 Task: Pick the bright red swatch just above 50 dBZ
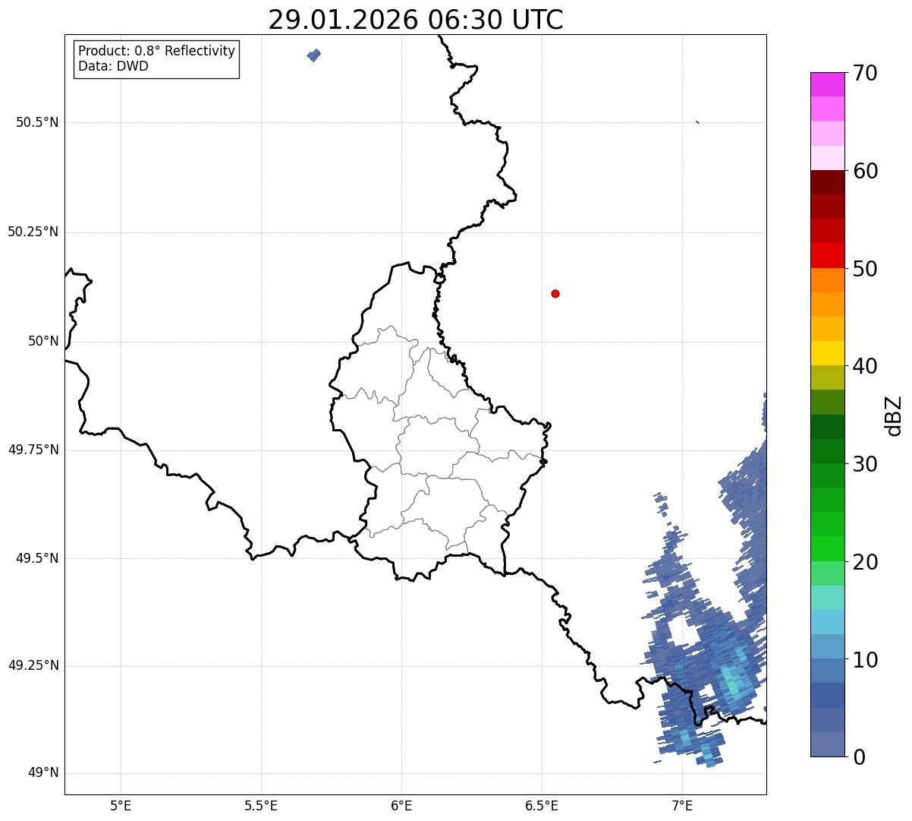[827, 255]
